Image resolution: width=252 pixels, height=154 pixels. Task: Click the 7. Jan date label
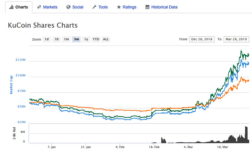click(x=52, y=147)
